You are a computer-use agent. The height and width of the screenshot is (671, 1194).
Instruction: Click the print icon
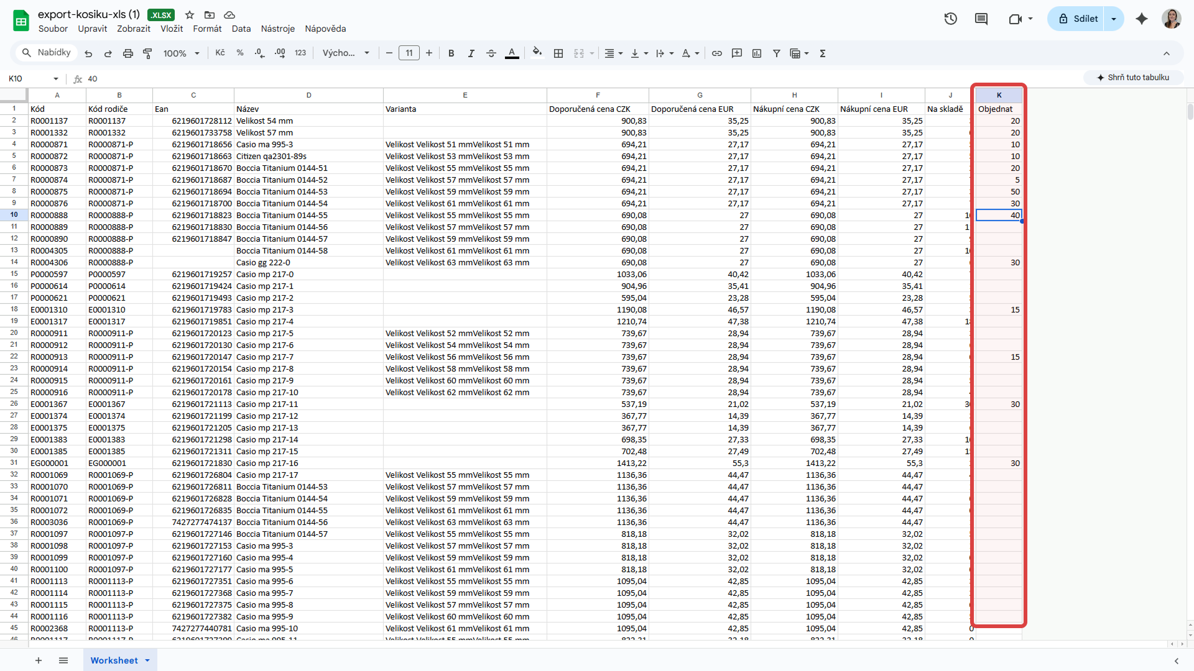pos(127,53)
